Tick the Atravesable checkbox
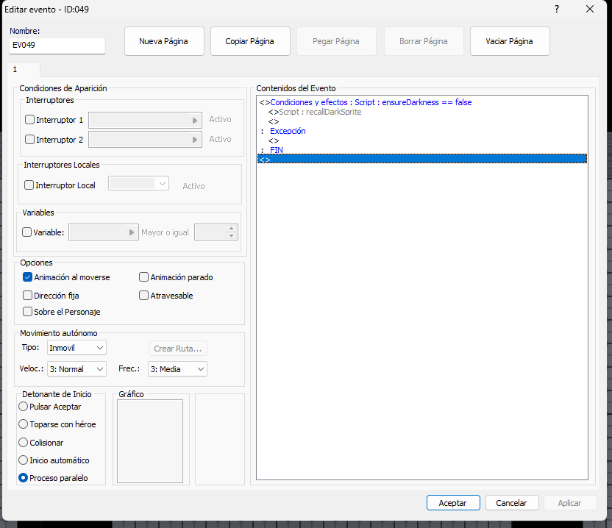 coord(144,296)
